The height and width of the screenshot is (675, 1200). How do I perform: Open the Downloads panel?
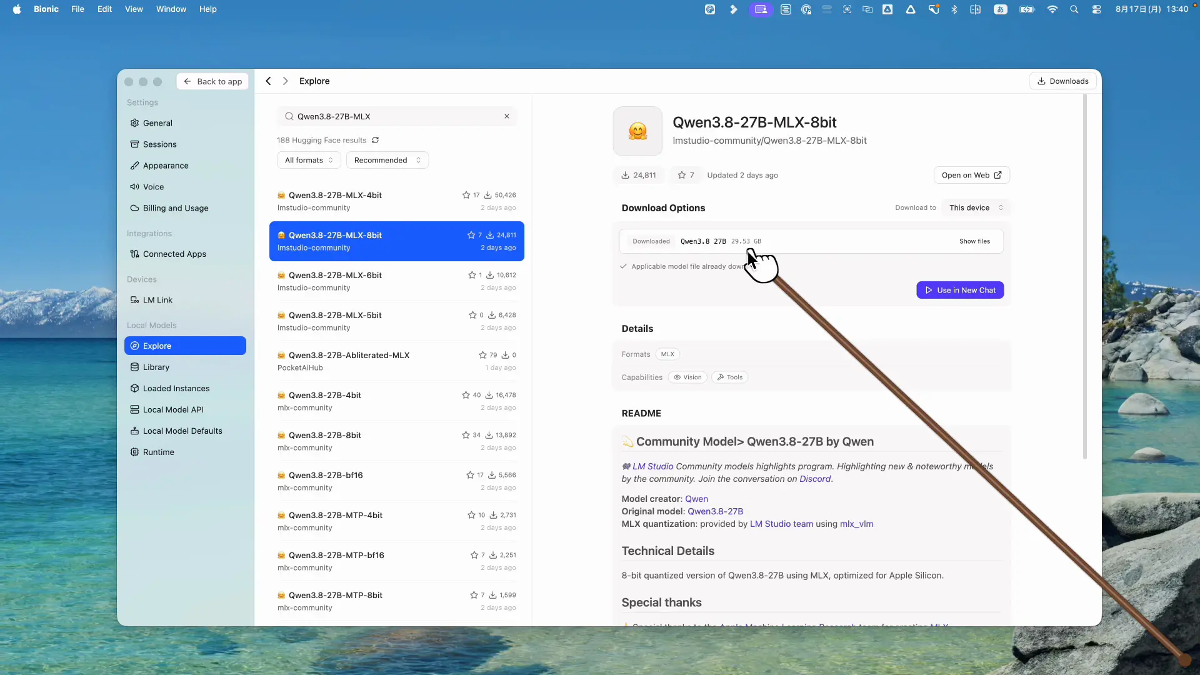click(1062, 81)
